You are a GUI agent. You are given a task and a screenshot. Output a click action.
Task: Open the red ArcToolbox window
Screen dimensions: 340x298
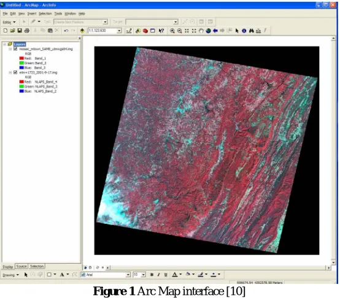pos(145,31)
